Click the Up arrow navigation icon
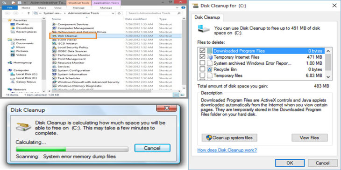The image size is (341, 170). (28, 13)
